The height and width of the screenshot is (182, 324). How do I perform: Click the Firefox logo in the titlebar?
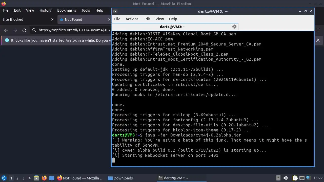point(3,4)
